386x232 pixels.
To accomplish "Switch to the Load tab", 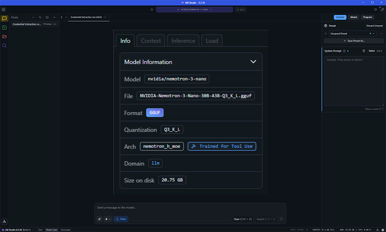I will (212, 41).
